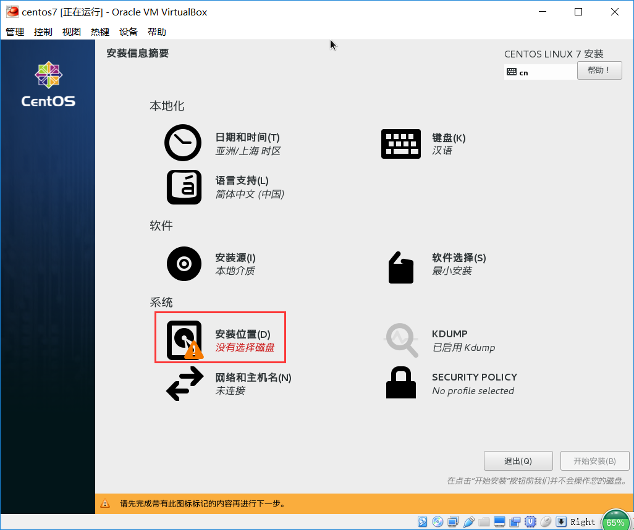Open the 控制 menu

[43, 32]
